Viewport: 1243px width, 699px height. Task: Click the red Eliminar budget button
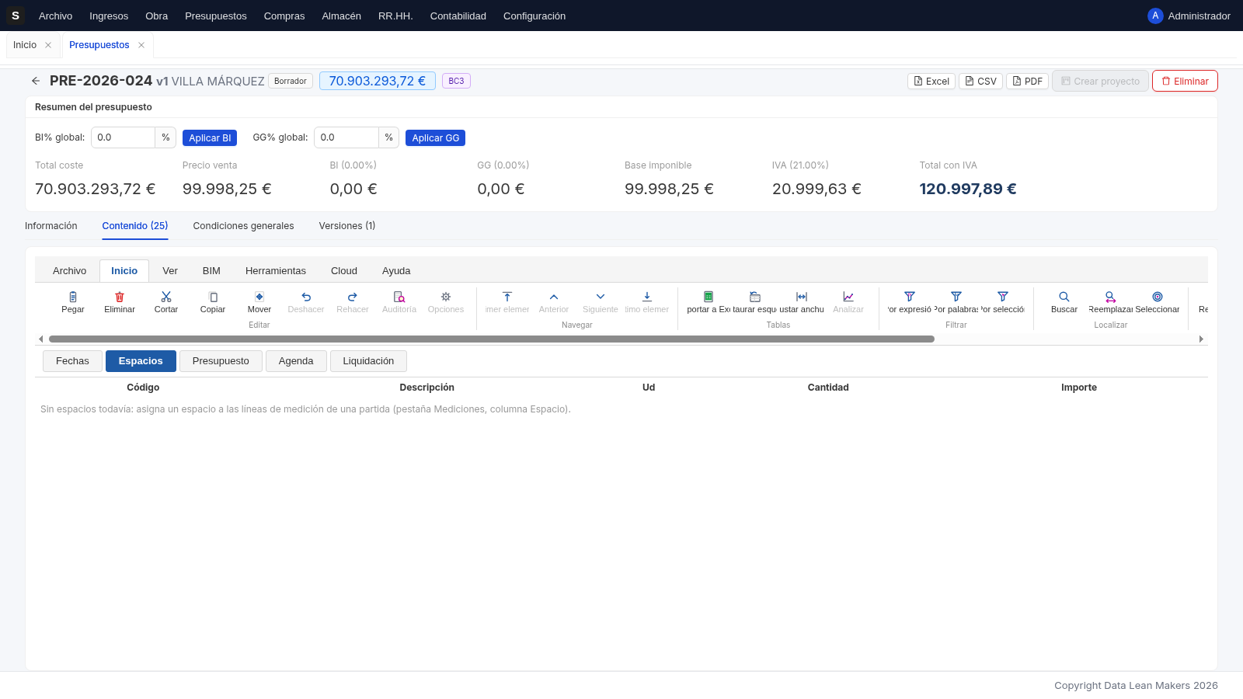point(1185,81)
